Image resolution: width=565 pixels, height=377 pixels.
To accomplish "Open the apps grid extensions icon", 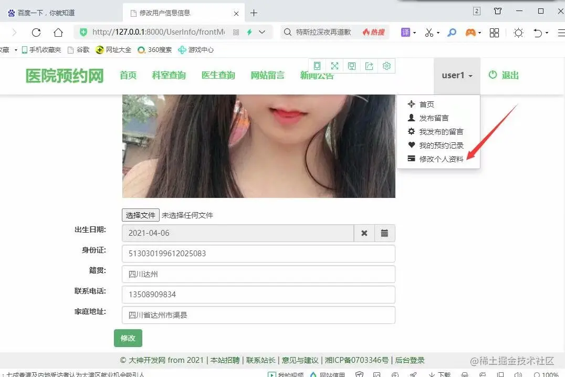I will 495,33.
